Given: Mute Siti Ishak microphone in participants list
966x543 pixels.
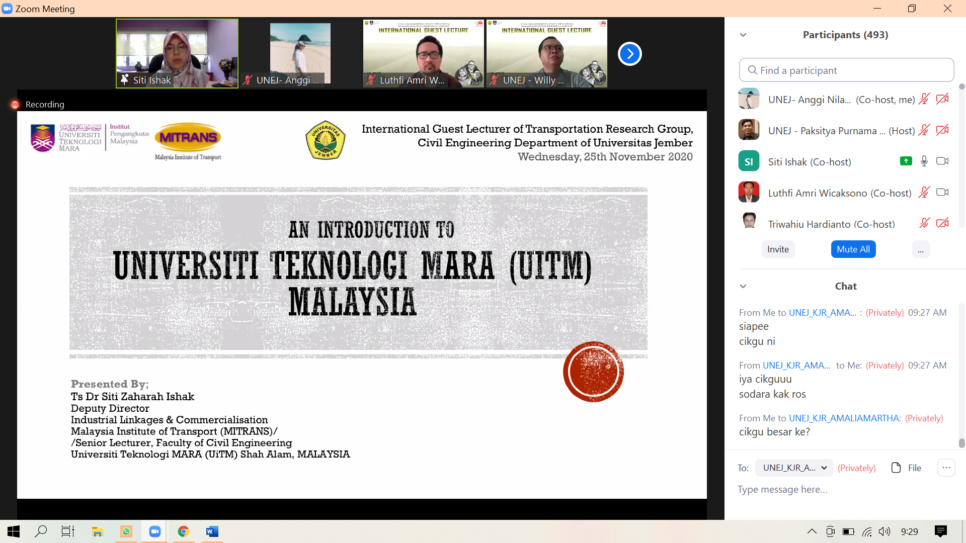Looking at the screenshot, I should point(924,161).
